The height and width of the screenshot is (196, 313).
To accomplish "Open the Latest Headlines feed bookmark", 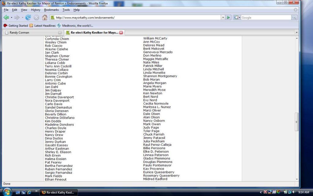I will [42, 26].
